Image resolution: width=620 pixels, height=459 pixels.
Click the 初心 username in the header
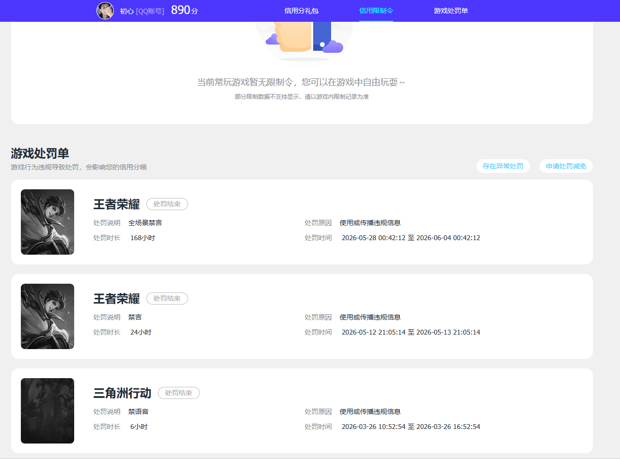click(127, 11)
